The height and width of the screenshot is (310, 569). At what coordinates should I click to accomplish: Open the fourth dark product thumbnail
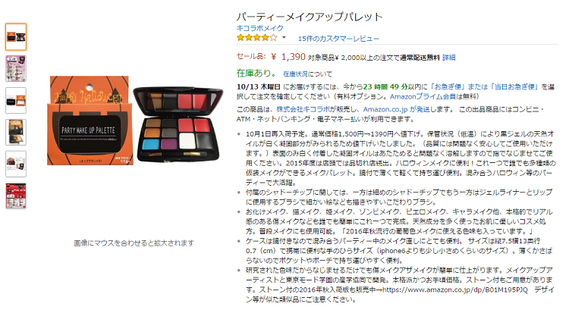16,132
